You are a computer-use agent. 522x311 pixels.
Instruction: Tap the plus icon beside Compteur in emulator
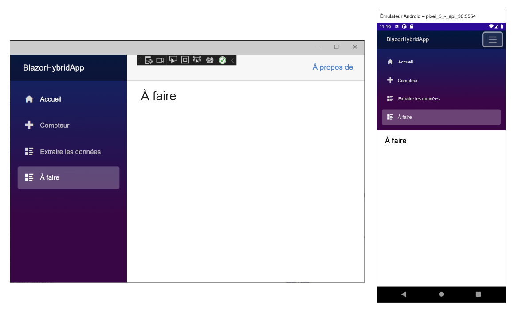[x=390, y=80]
